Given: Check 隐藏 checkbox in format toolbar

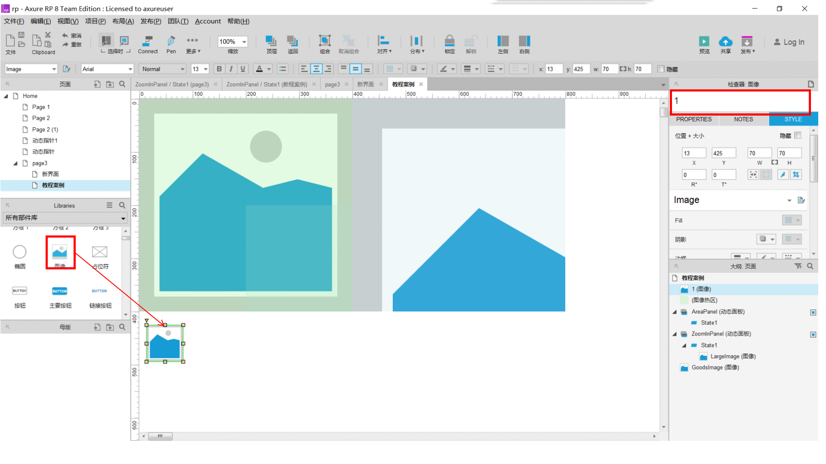Looking at the screenshot, I should 661,69.
